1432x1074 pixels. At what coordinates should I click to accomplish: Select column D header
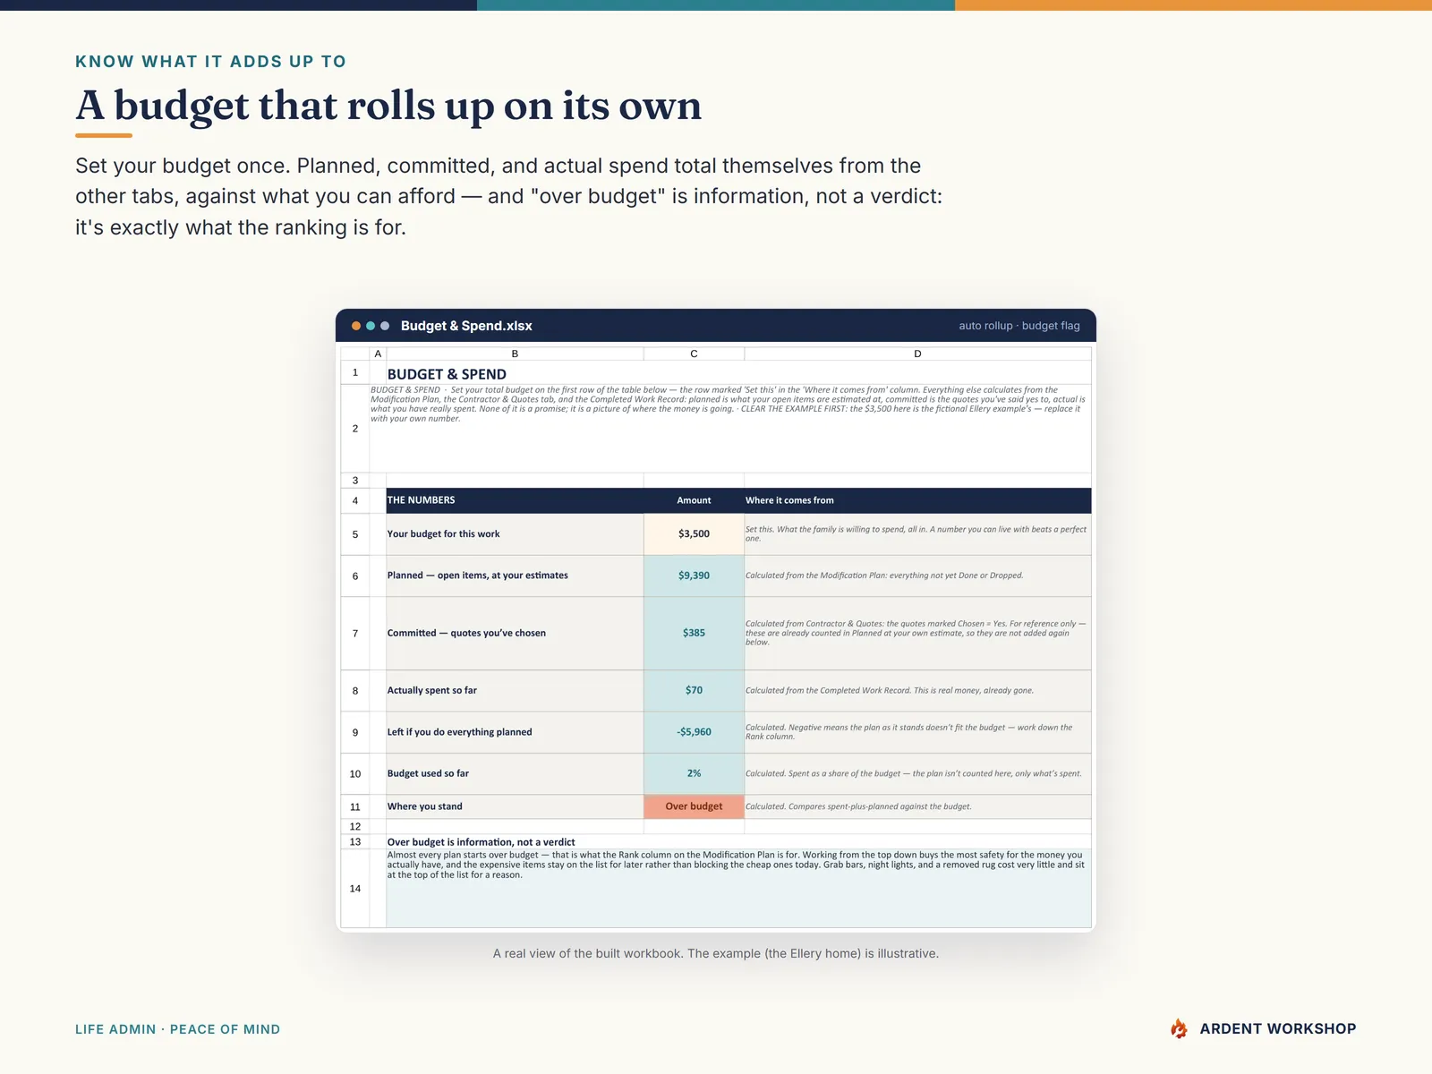[917, 354]
